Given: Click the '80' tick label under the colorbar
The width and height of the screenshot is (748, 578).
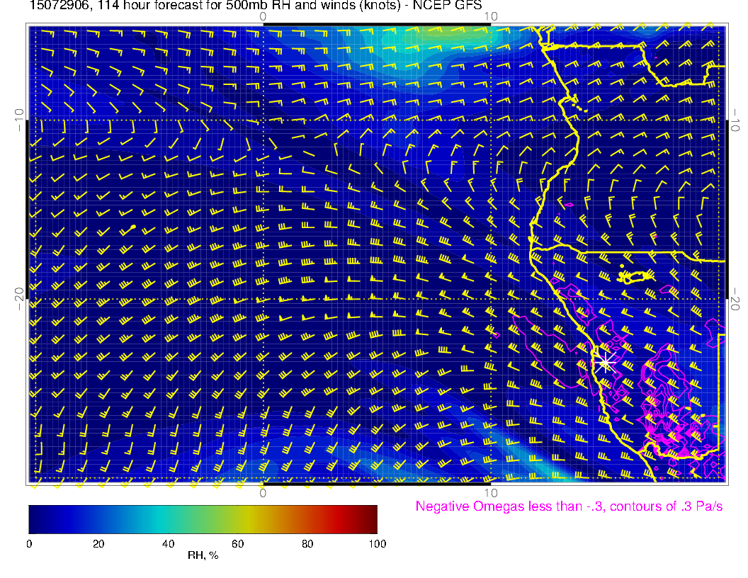Looking at the screenshot, I should point(307,544).
